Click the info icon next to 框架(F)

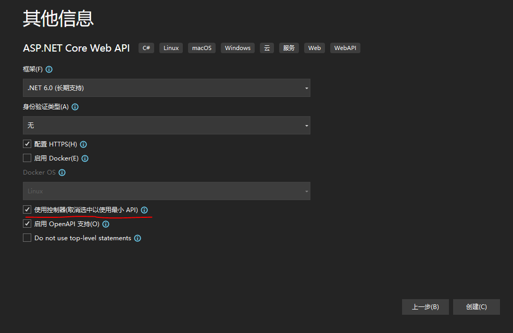[49, 69]
